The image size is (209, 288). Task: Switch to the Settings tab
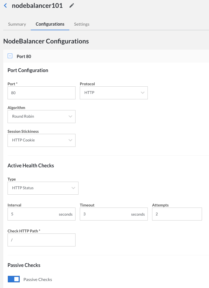pos(81,24)
